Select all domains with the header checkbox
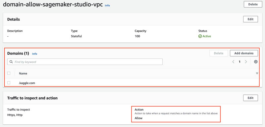 [9, 73]
